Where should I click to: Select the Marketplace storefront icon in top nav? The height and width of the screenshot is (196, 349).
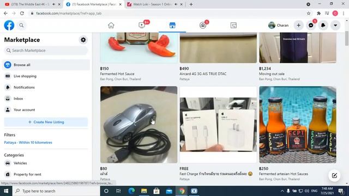click(172, 26)
